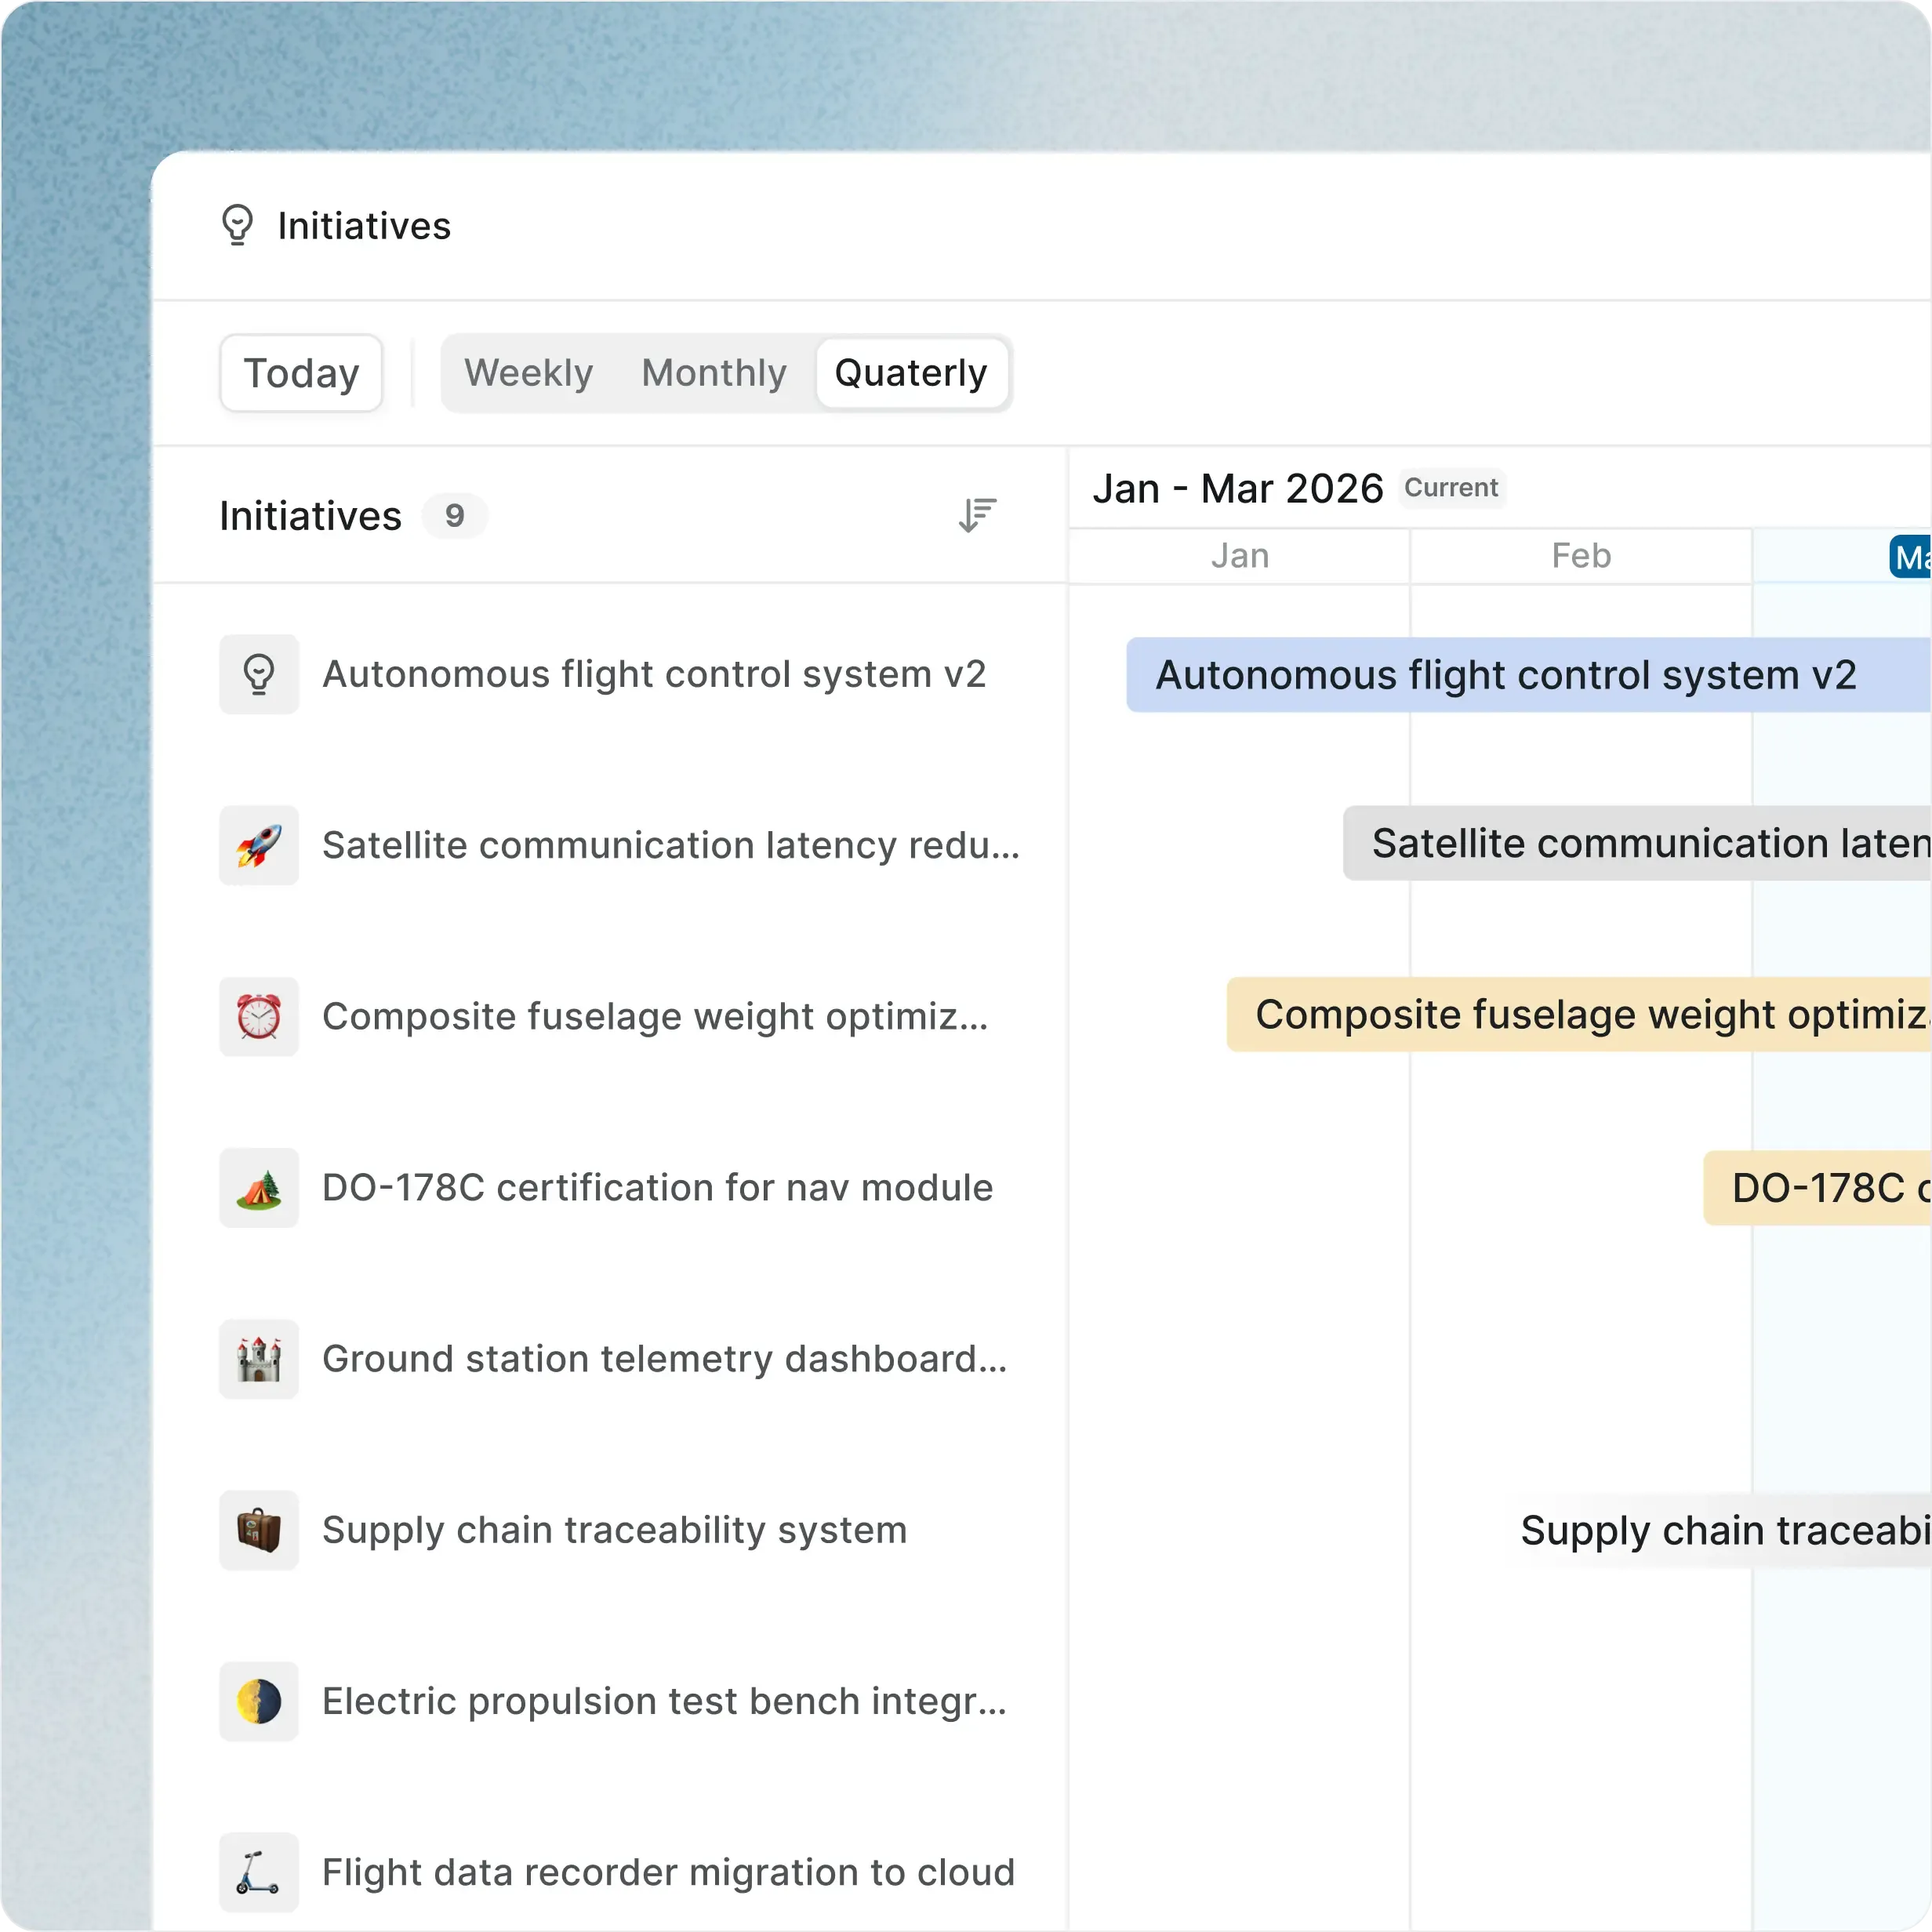The width and height of the screenshot is (1932, 1932).
Task: Click the Current quarter badge
Action: pos(1451,488)
